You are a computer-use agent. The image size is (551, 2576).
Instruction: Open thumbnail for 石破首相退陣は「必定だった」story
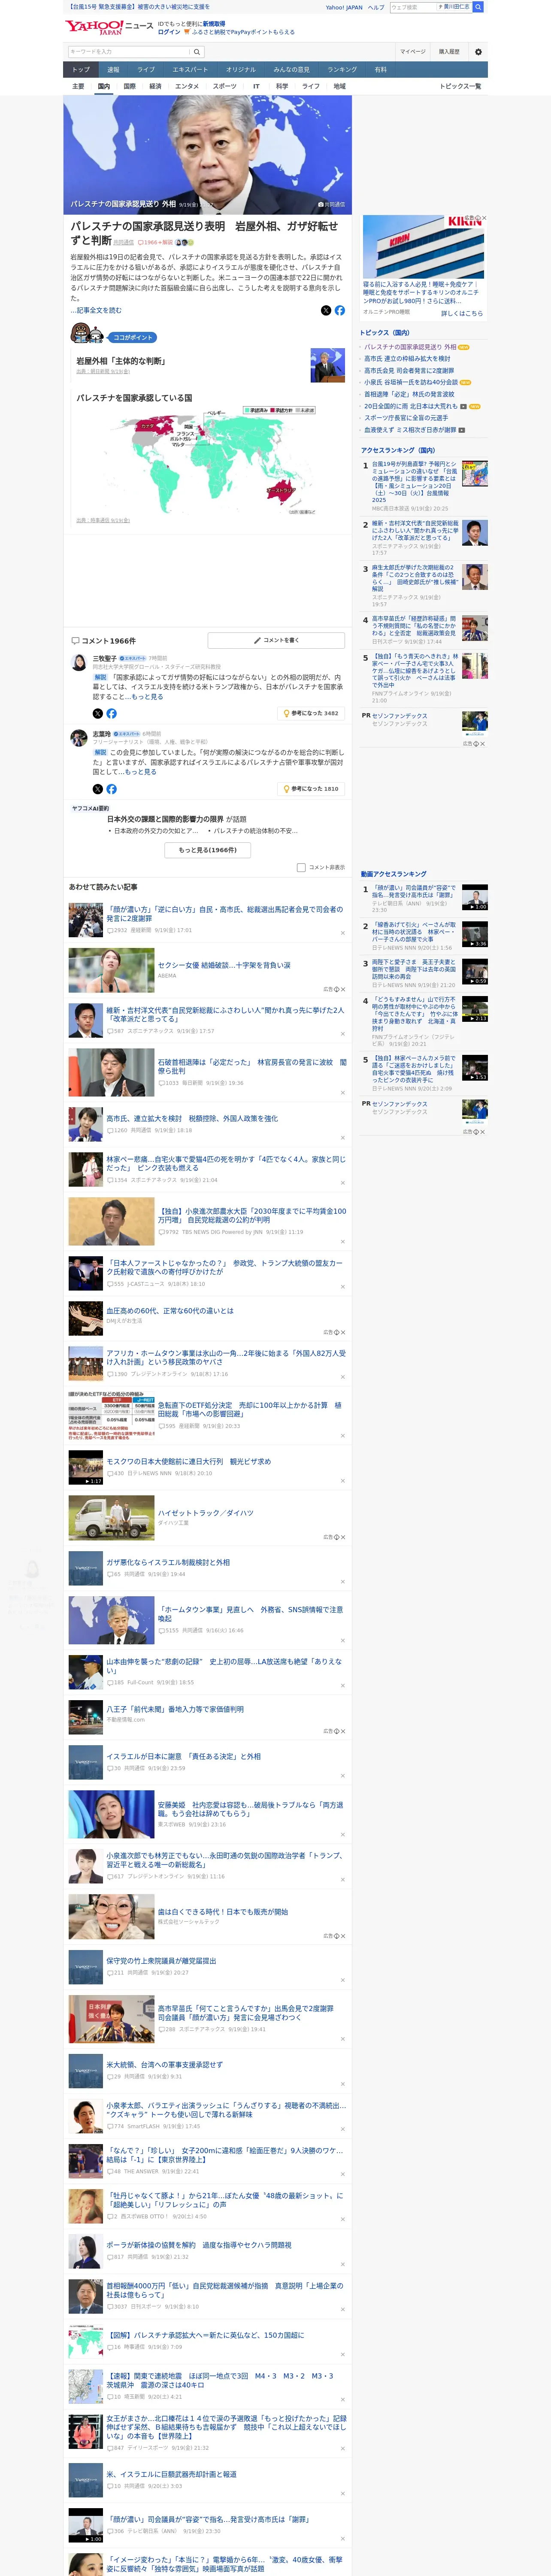point(111,1073)
